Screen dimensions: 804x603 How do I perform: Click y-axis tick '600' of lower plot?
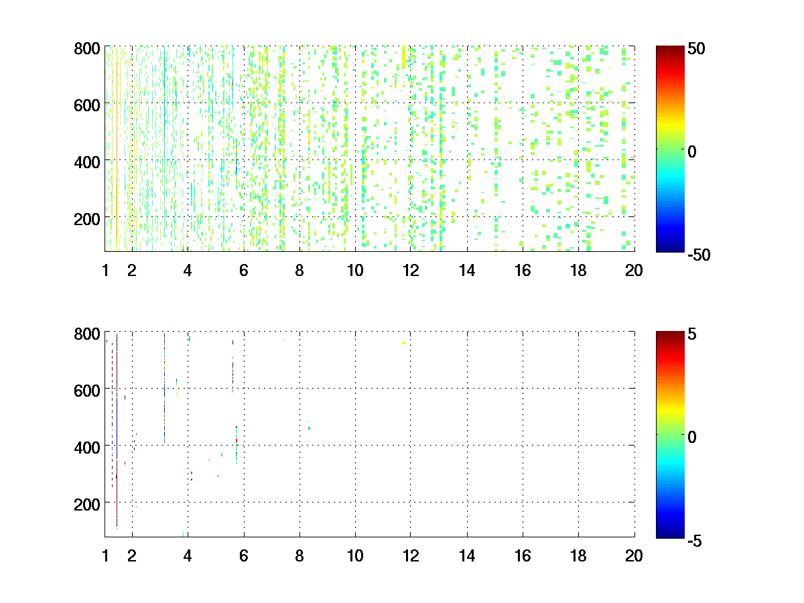87,389
